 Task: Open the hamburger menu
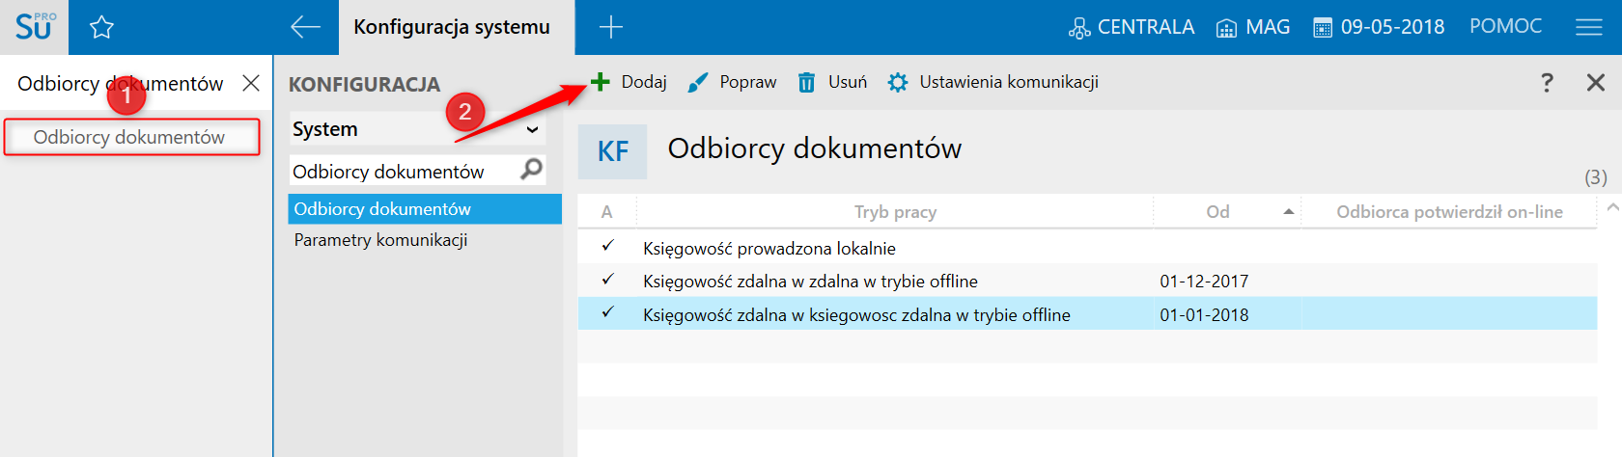click(x=1588, y=27)
